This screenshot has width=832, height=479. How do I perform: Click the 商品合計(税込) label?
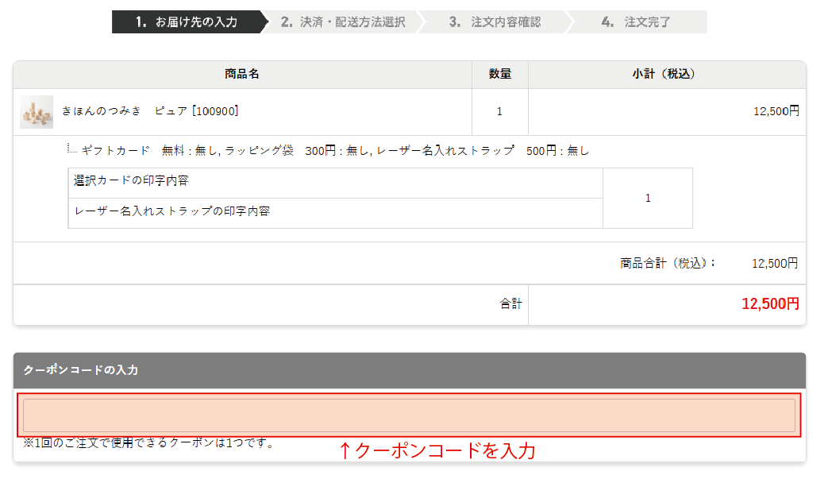[668, 263]
